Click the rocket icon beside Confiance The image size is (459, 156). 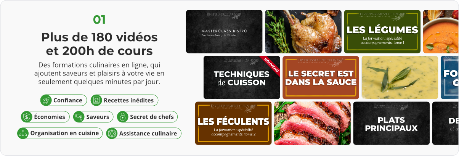click(46, 100)
